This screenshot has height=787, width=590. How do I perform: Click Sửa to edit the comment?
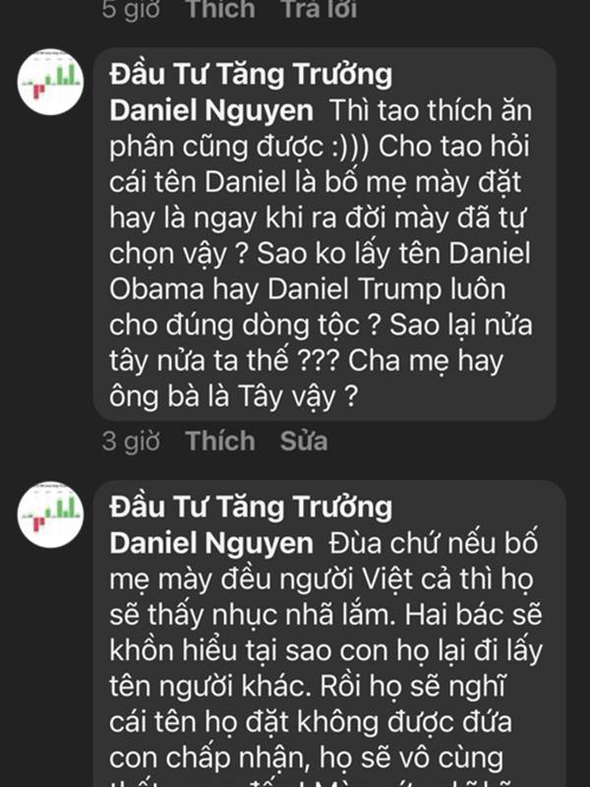pyautogui.click(x=304, y=441)
